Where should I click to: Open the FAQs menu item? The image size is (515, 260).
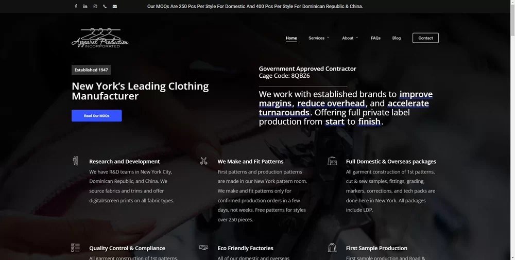point(376,38)
